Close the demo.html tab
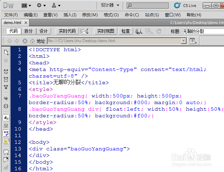This screenshot has height=172, width=224. point(26,23)
